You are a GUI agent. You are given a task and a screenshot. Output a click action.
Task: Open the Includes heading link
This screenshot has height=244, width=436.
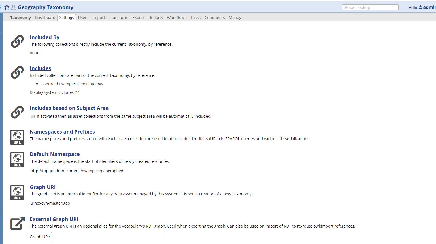41,68
